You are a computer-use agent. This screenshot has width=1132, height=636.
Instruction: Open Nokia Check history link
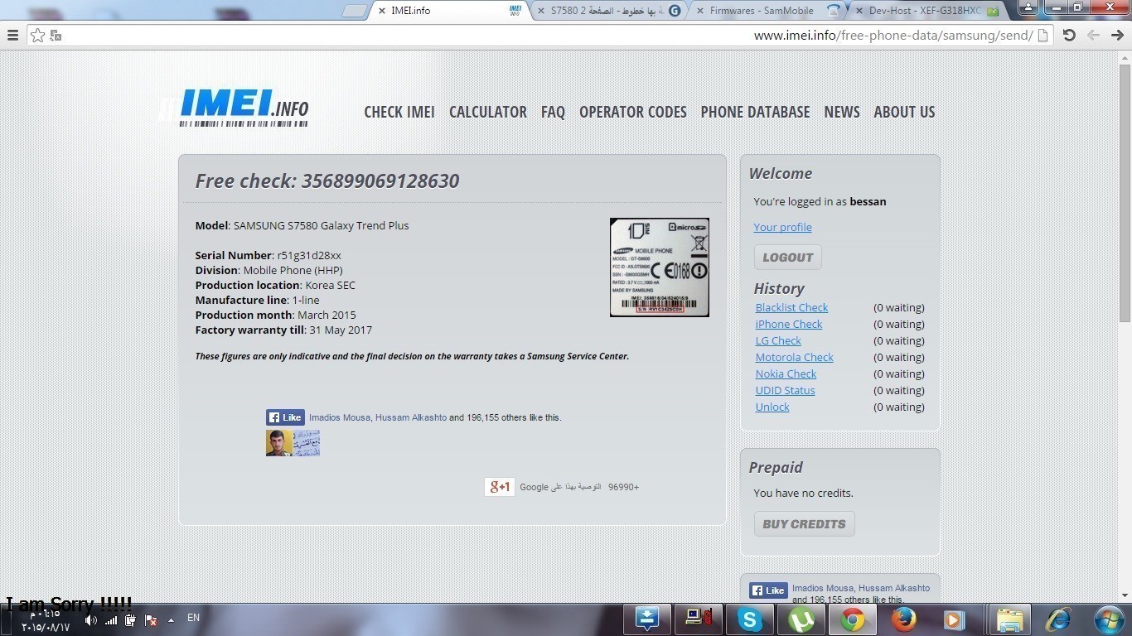pos(786,373)
